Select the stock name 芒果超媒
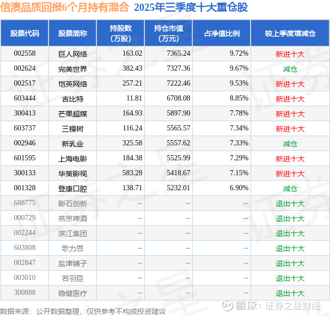The width and height of the screenshot is (330, 316). [73, 114]
